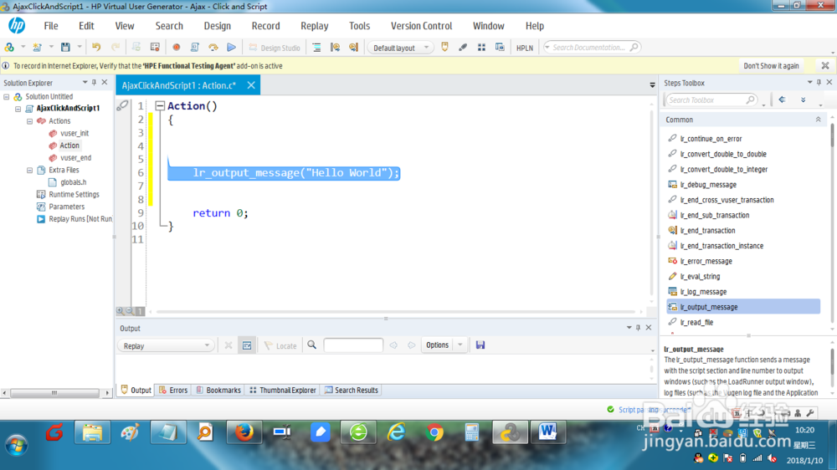The height and width of the screenshot is (470, 837).
Task: Run replay with the blue play icon
Action: (231, 48)
